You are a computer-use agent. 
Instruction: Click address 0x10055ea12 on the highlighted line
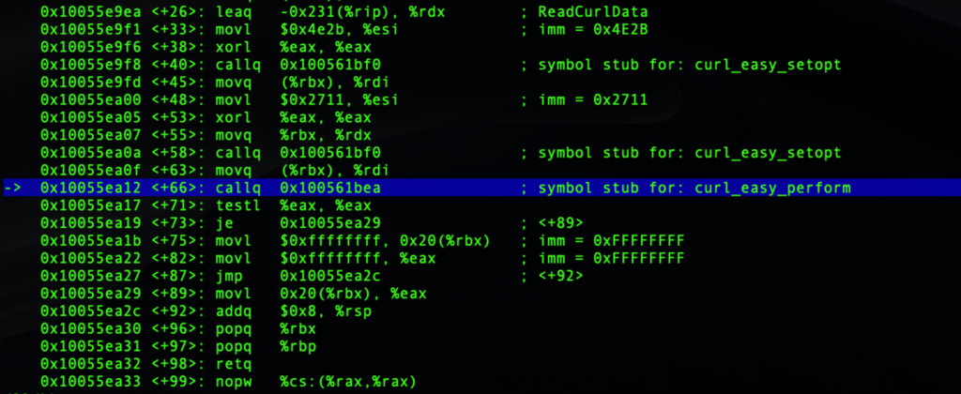pyautogui.click(x=82, y=189)
